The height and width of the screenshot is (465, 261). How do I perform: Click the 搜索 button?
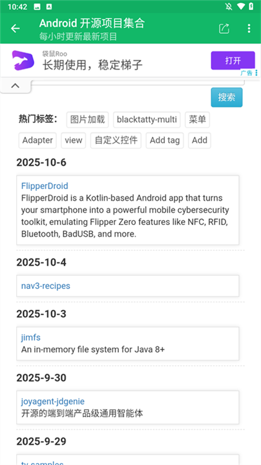227,97
